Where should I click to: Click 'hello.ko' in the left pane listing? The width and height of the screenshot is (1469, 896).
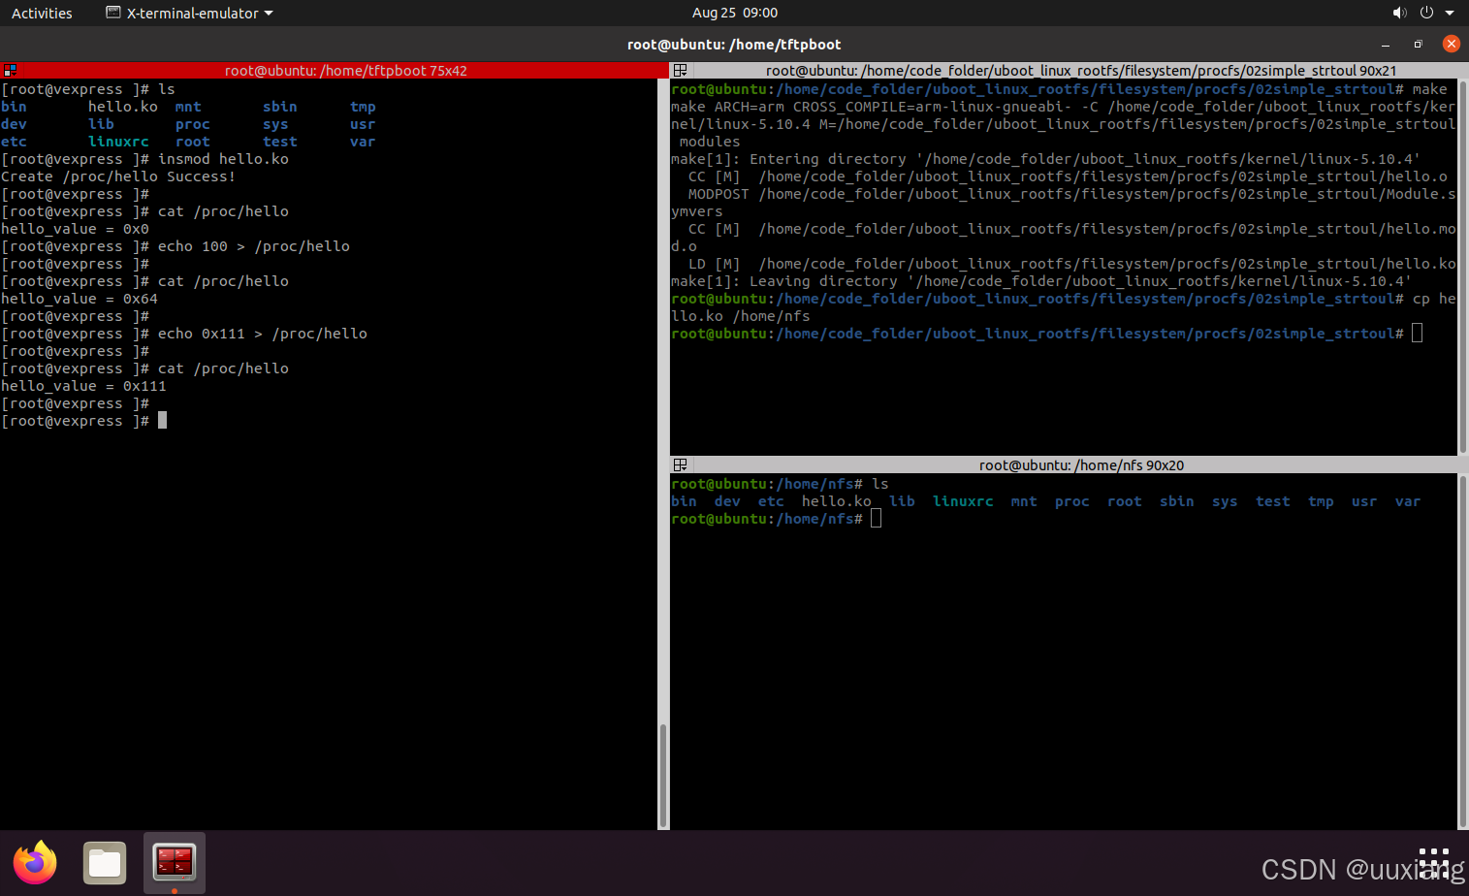pyautogui.click(x=123, y=107)
